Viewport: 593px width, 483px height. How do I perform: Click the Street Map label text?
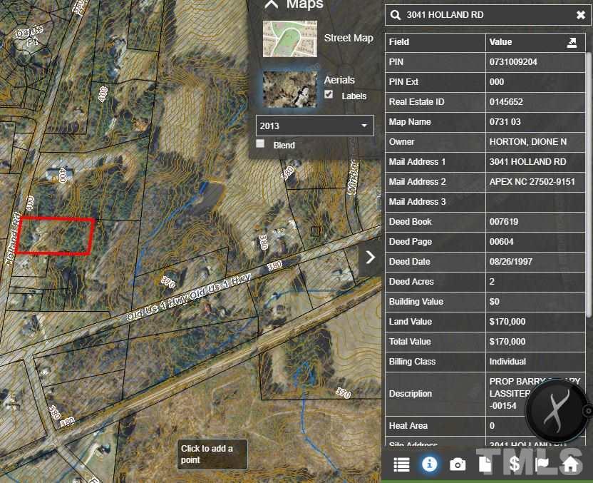(x=349, y=39)
